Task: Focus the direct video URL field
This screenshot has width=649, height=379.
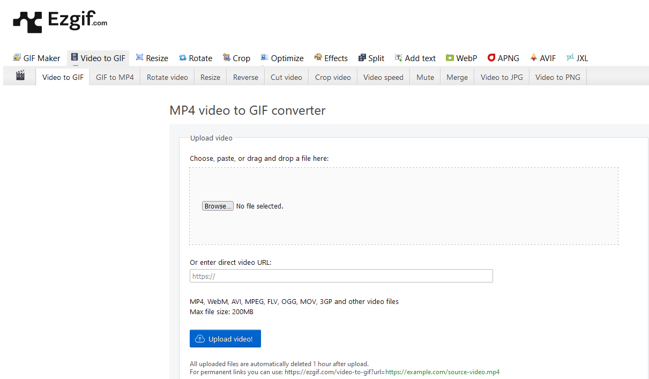Action: coord(341,276)
